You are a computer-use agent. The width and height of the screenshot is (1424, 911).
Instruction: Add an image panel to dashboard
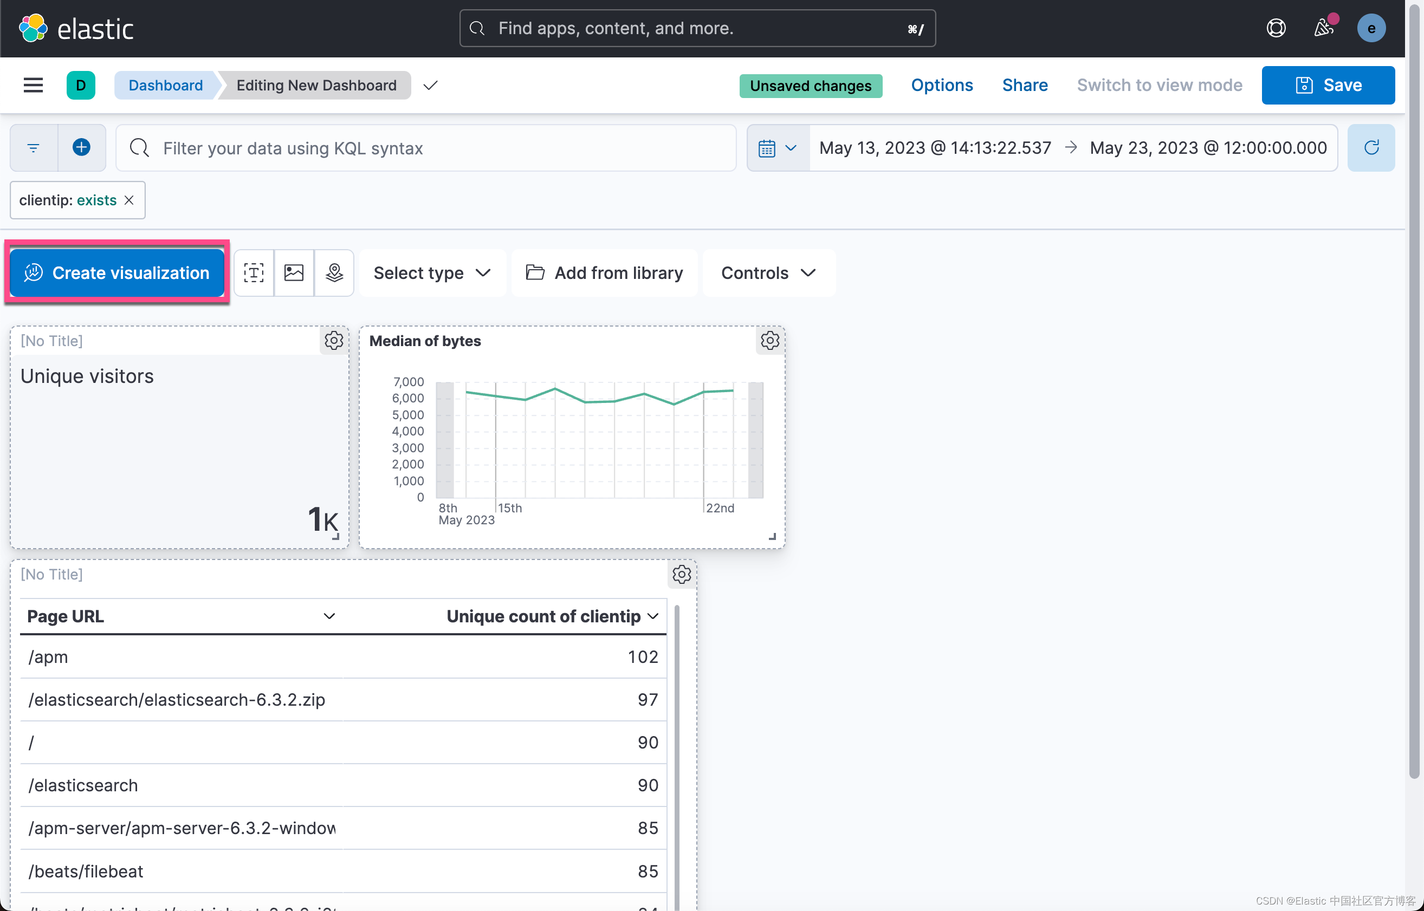294,273
